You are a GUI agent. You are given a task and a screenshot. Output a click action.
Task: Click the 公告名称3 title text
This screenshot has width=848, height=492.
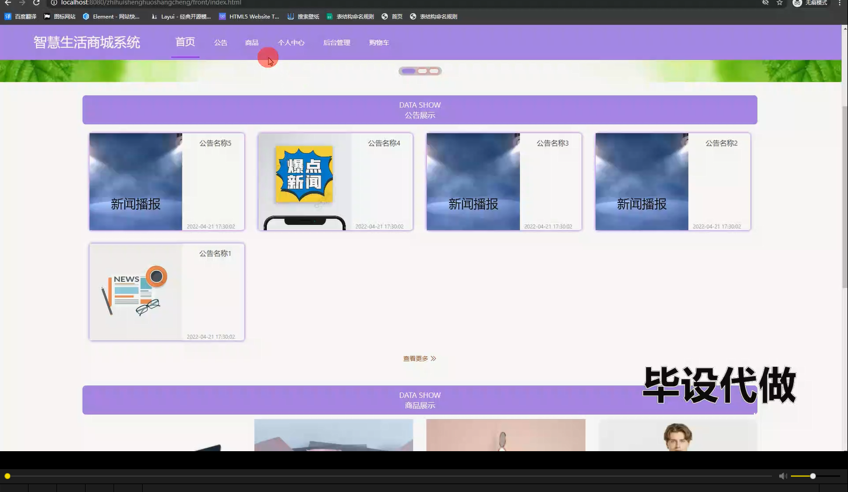tap(553, 143)
